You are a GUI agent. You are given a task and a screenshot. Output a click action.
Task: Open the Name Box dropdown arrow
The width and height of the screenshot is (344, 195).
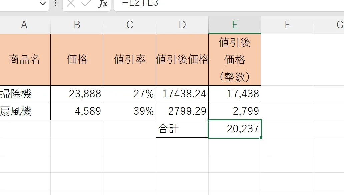(x=42, y=4)
